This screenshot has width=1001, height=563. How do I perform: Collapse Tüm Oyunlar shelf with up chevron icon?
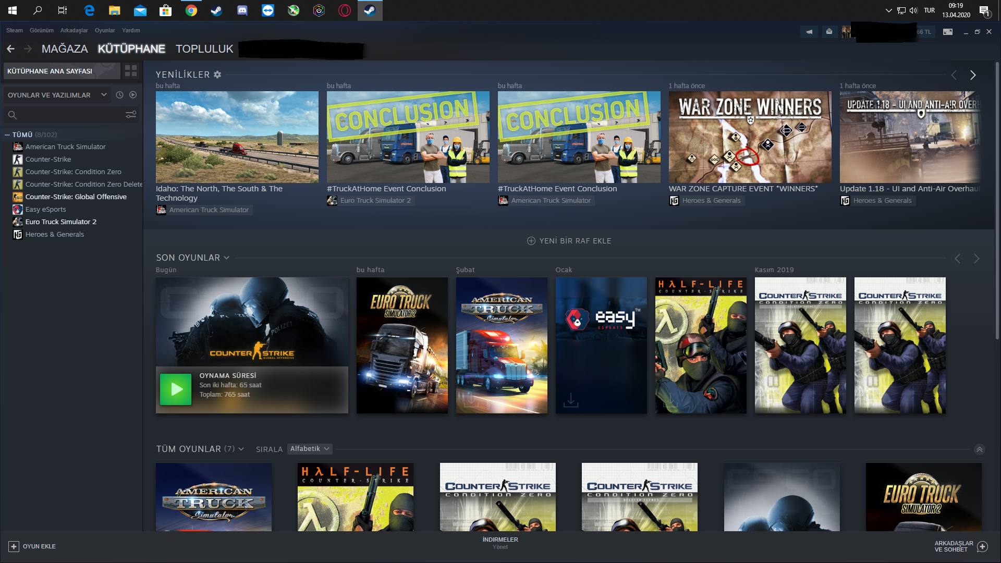(980, 449)
